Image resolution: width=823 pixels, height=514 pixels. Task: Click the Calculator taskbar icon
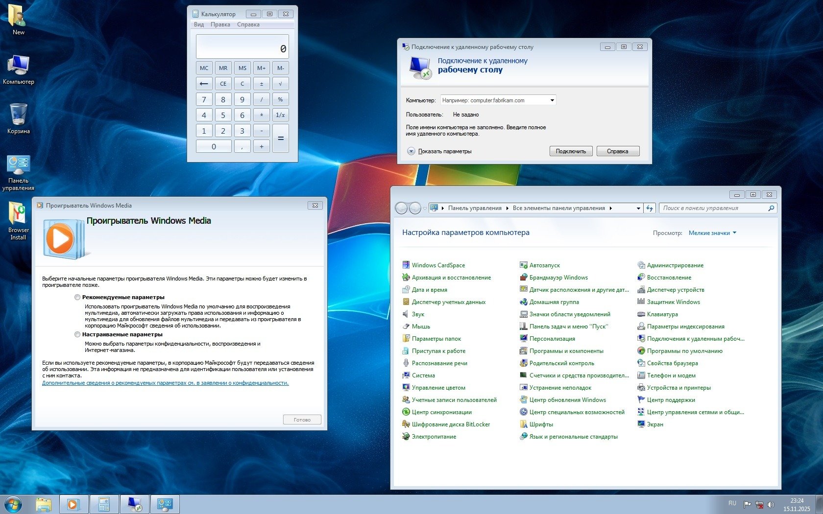pos(104,504)
